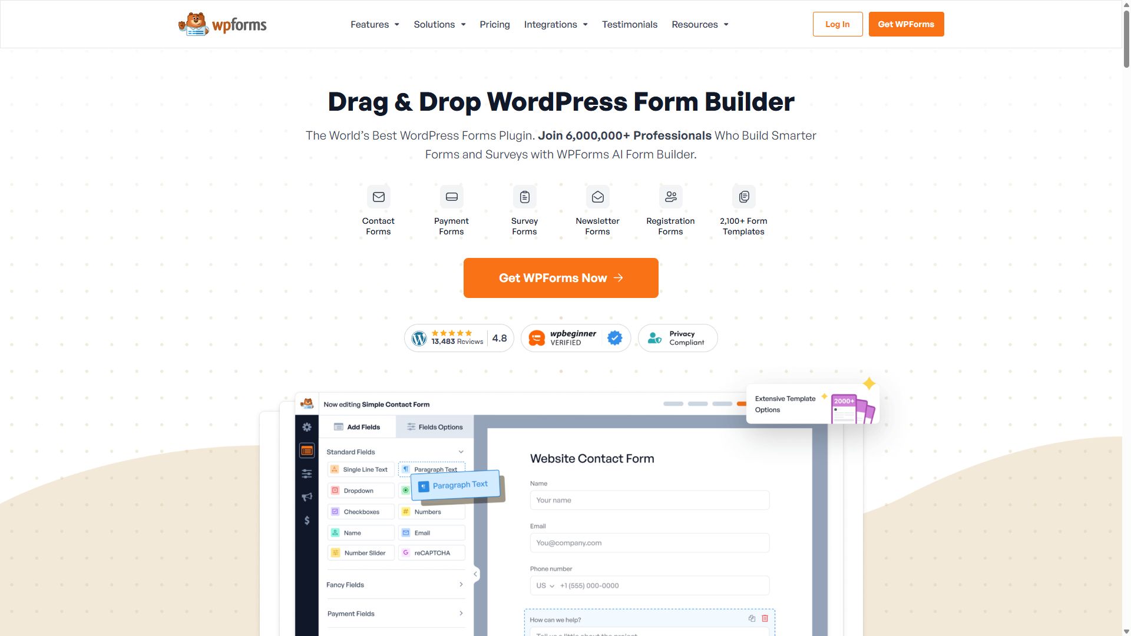Viewport: 1131px width, 636px height.
Task: Click the Form Templates documents icon
Action: coord(744,197)
